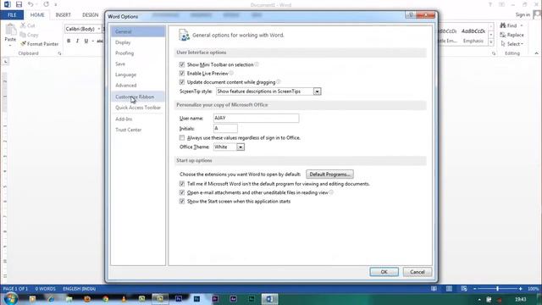Image resolution: width=542 pixels, height=305 pixels.
Task: Click the Redo icon in Word title bar
Action: 46,4
